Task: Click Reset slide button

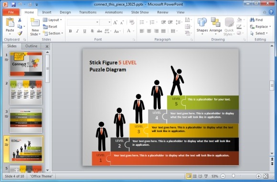Action: coord(50,27)
